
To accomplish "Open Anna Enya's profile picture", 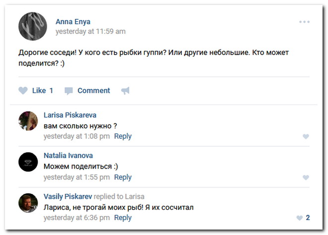I will [x=33, y=26].
